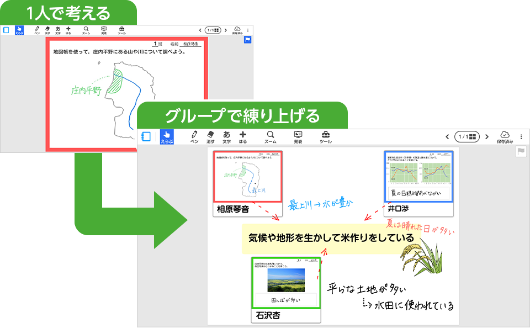Image resolution: width=530 pixels, height=328 pixels.
Task: Click the はる paste tool in the group window
Action: click(243, 137)
